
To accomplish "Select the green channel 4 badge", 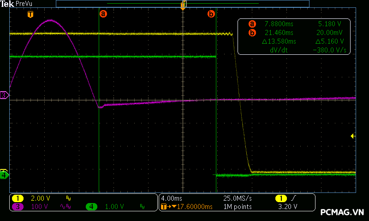I will (x=91, y=207).
